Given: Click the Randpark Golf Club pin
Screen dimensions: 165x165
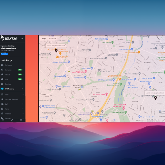Looking at the screenshot, I should pyautogui.click(x=126, y=112).
